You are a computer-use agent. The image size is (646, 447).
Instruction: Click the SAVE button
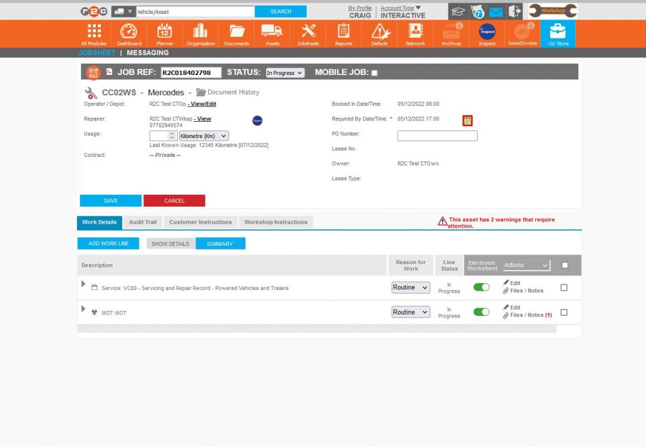pos(110,200)
